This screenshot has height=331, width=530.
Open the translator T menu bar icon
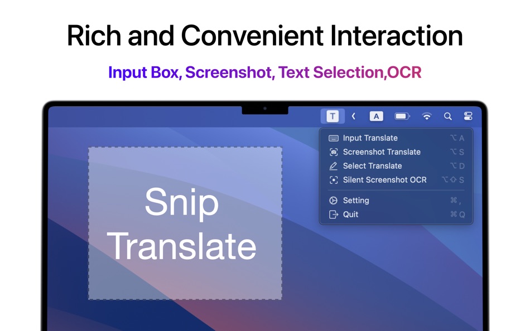[x=333, y=116]
